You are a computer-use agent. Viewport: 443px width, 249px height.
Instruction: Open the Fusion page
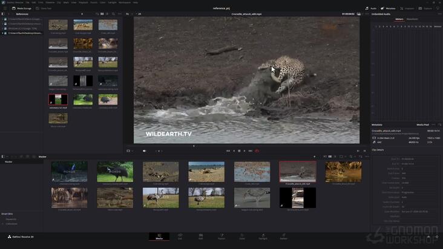[x=221, y=236]
